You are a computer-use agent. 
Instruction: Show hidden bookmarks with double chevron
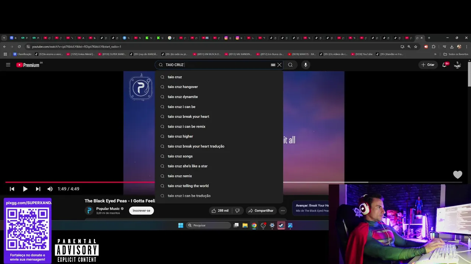[435, 54]
